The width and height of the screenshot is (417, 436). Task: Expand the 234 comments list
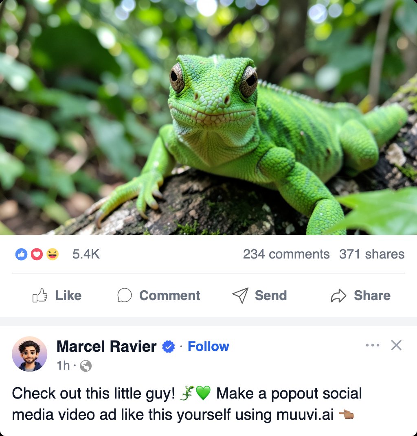click(286, 254)
